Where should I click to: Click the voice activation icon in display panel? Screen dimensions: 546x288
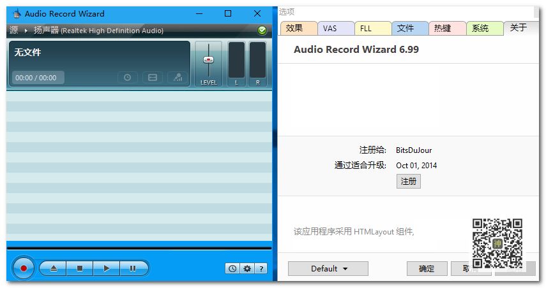coord(178,78)
